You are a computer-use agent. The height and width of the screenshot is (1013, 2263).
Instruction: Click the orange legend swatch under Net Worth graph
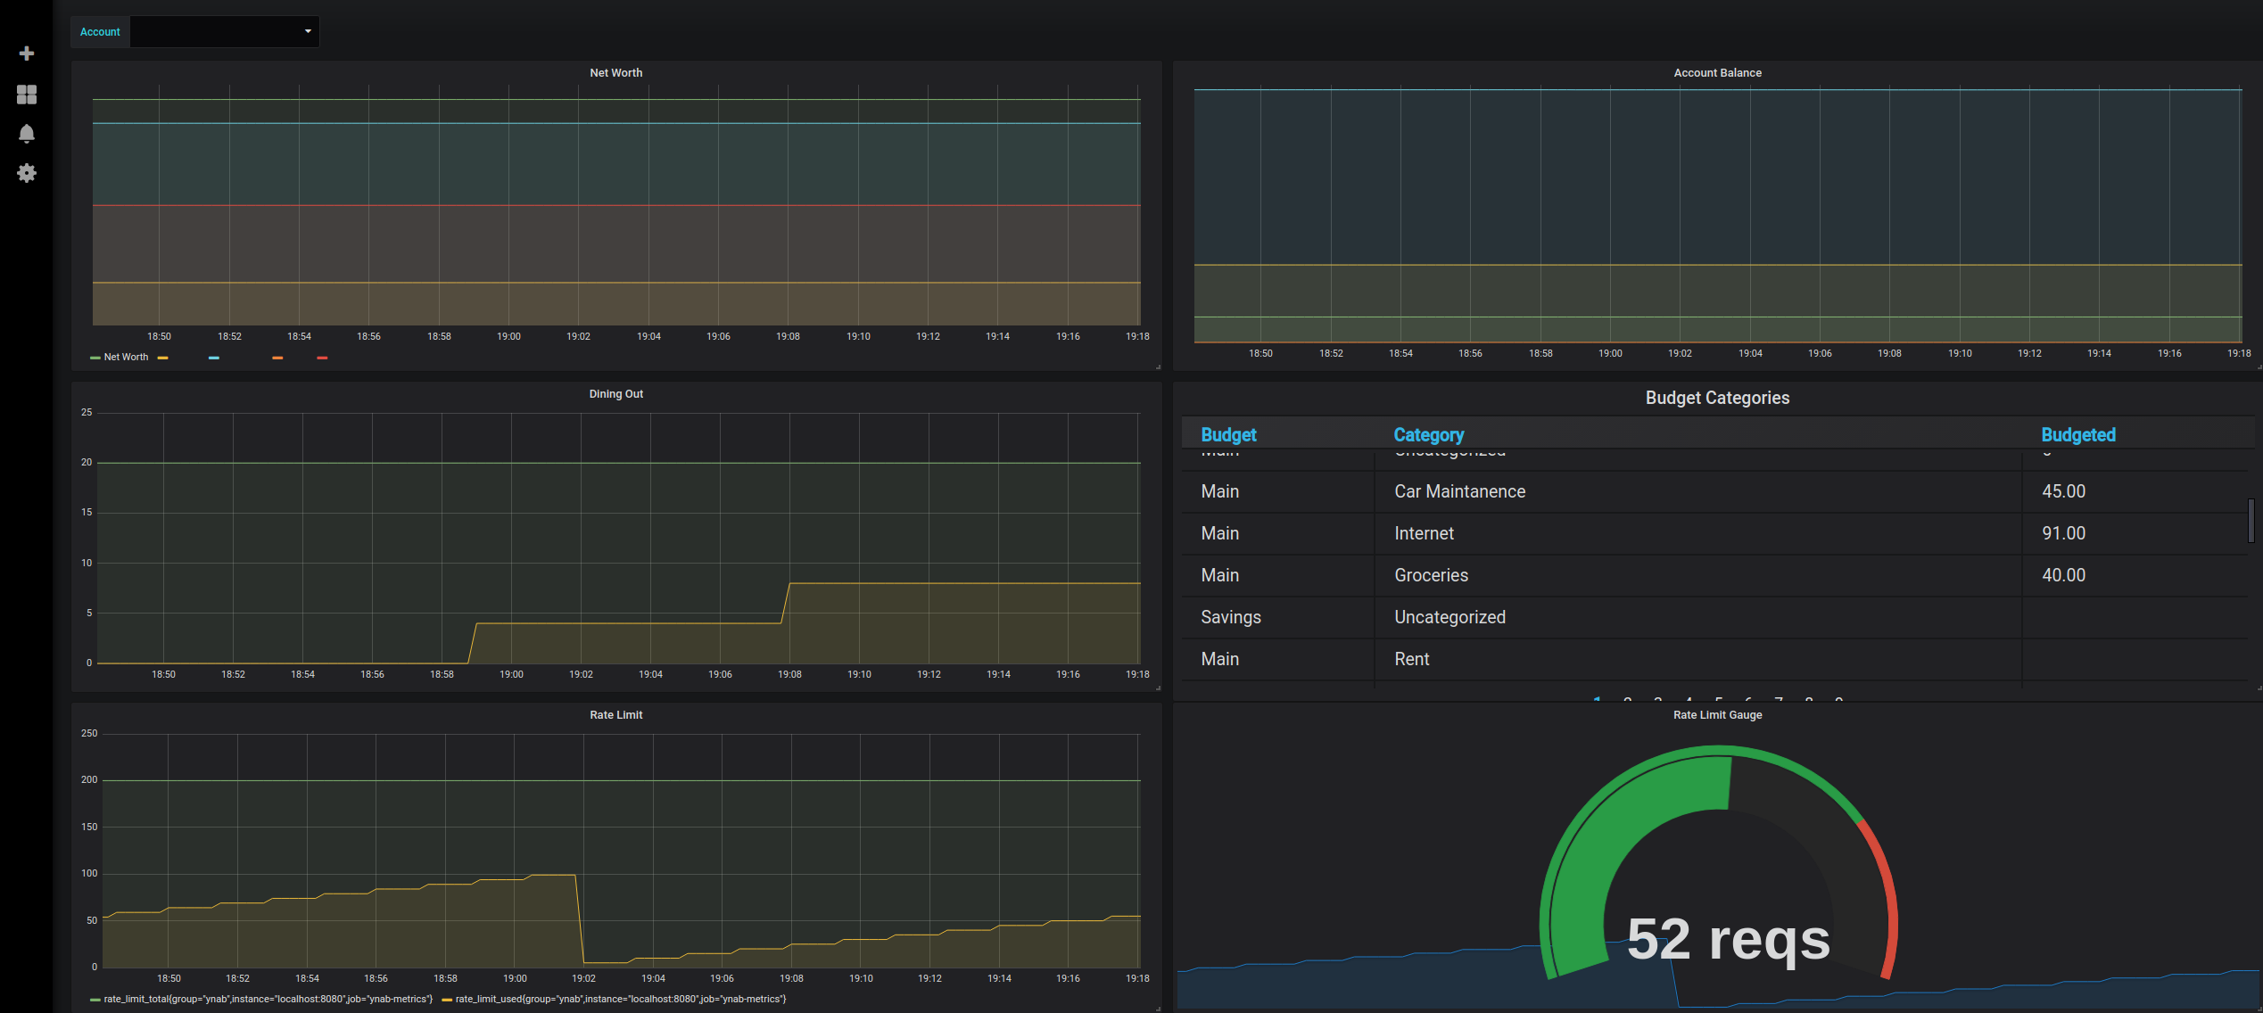pos(277,358)
